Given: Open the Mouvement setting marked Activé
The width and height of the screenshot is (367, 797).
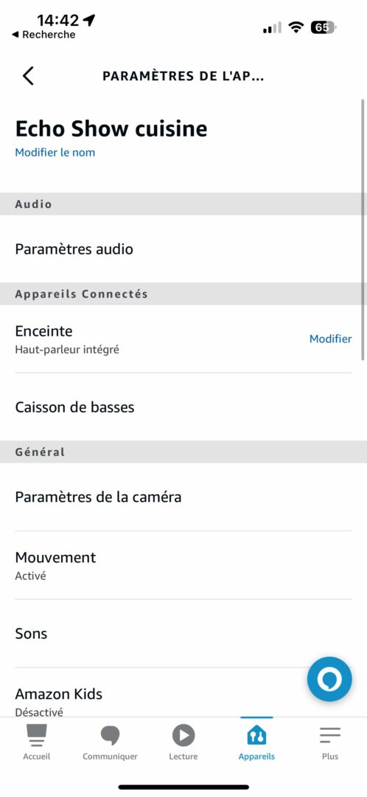Looking at the screenshot, I should point(183,565).
